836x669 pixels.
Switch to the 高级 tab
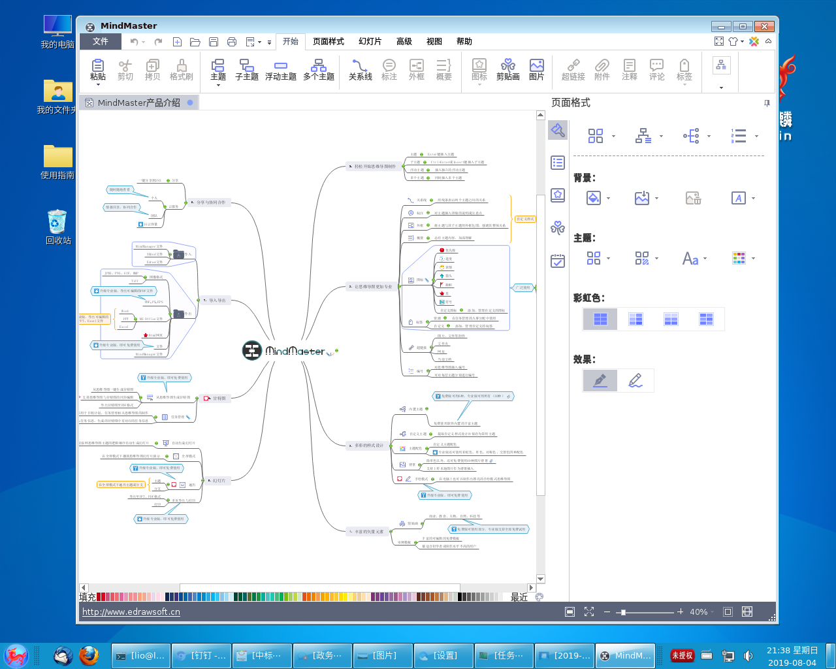click(x=404, y=41)
